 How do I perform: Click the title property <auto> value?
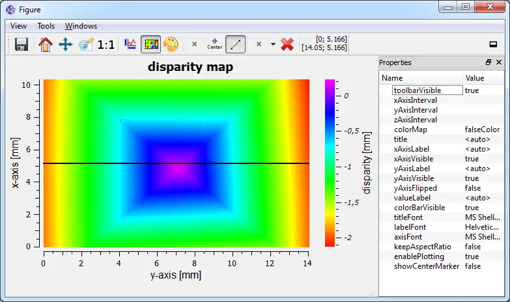(477, 139)
